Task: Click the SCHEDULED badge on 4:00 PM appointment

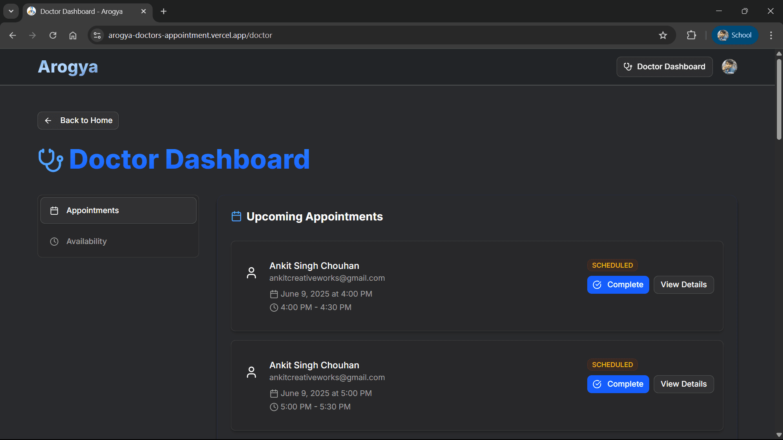Action: pos(612,266)
